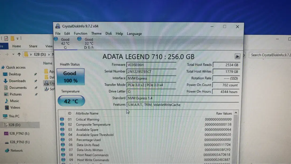291x164 pixels.
Task: Select the Data Units Read row
Action: [146, 145]
